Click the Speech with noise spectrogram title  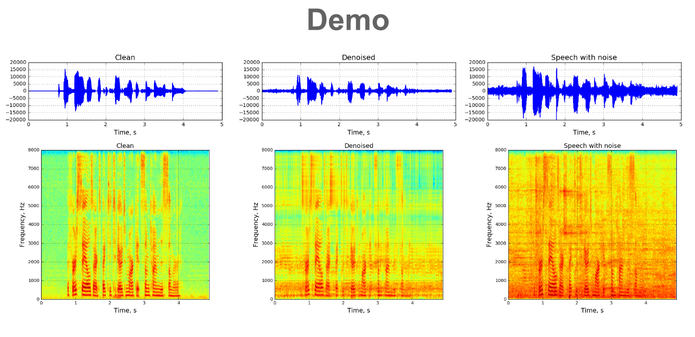pos(592,146)
